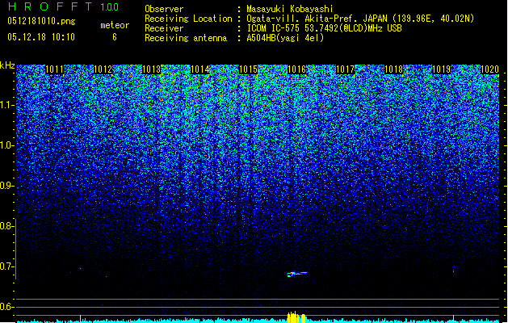This screenshot has height=323, width=508.
Task: Click the 'Observer' field label
Action: coord(164,9)
